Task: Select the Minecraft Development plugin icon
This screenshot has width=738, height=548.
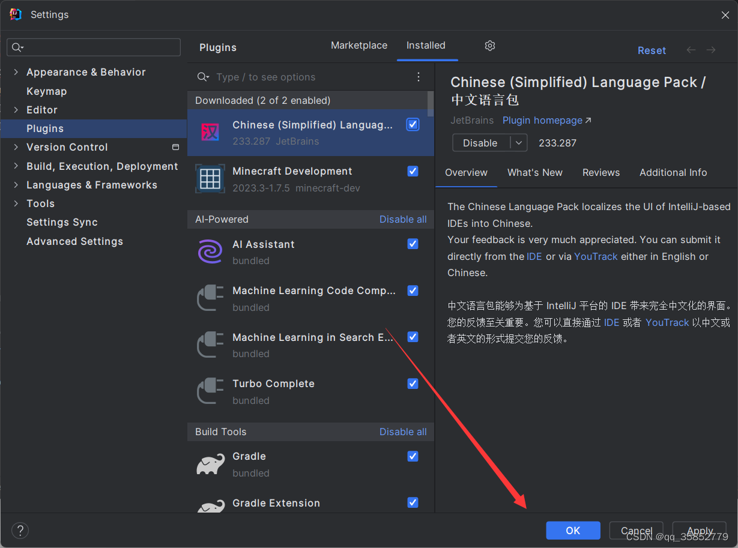Action: tap(210, 179)
